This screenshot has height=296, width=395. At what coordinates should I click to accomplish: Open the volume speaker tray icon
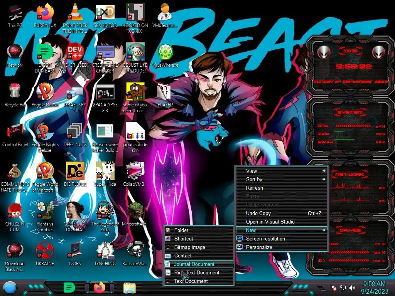[x=352, y=288]
